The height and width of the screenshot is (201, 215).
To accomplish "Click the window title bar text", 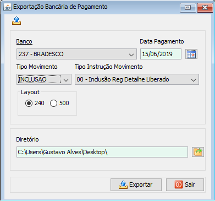I will [60, 7].
